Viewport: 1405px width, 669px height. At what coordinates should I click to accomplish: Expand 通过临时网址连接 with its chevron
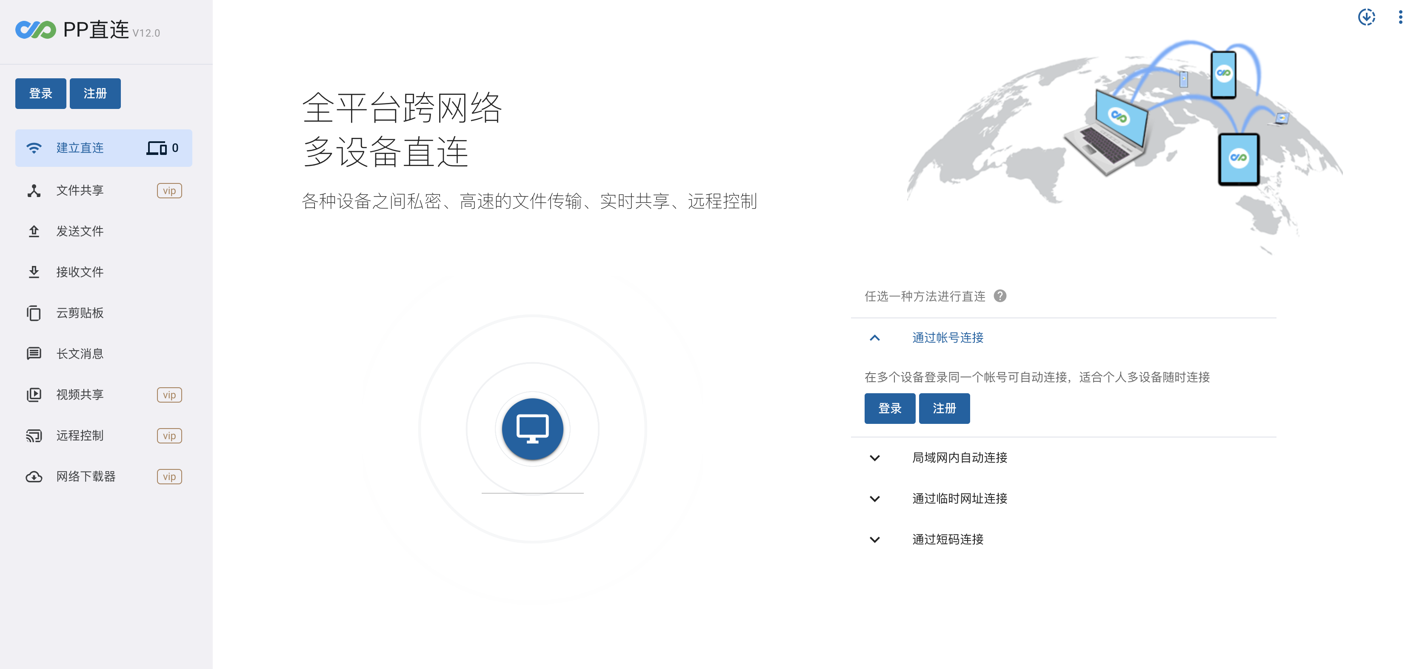(x=875, y=499)
